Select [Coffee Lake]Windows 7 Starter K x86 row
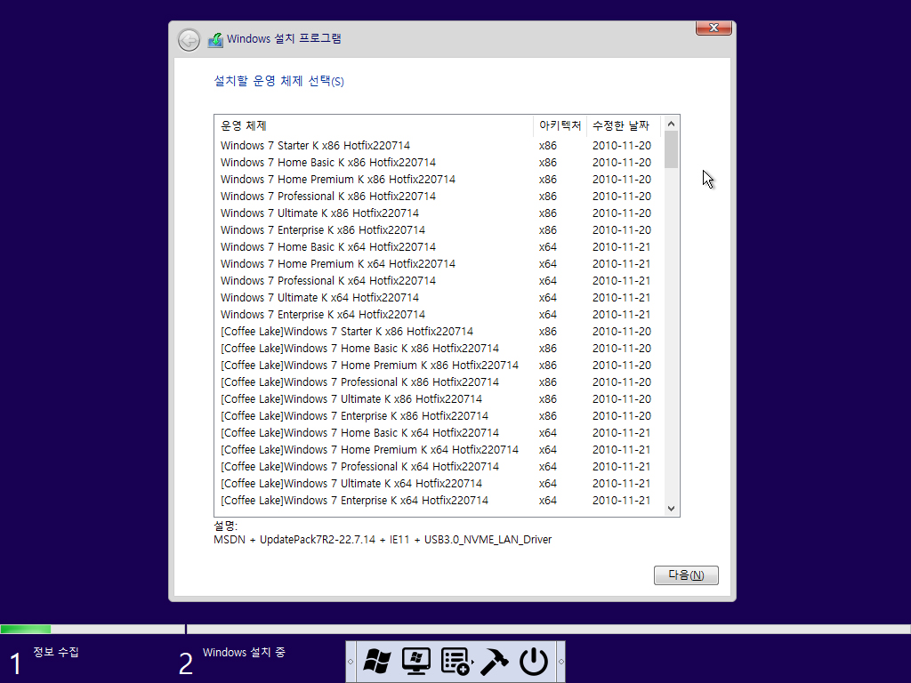 [439, 331]
